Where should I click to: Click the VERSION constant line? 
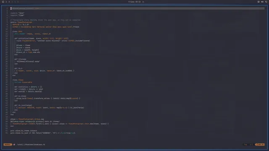click(x=21, y=24)
